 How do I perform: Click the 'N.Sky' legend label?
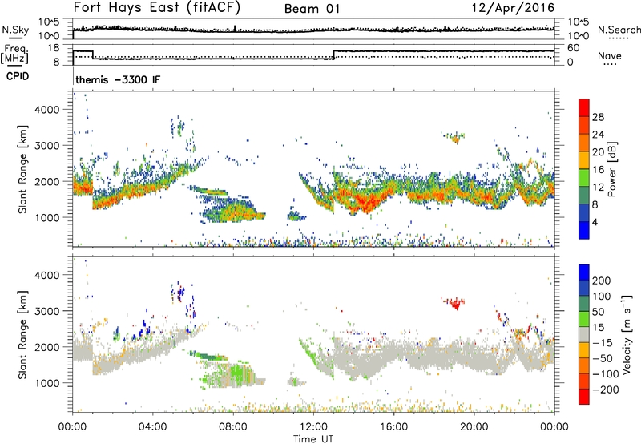pyautogui.click(x=15, y=30)
